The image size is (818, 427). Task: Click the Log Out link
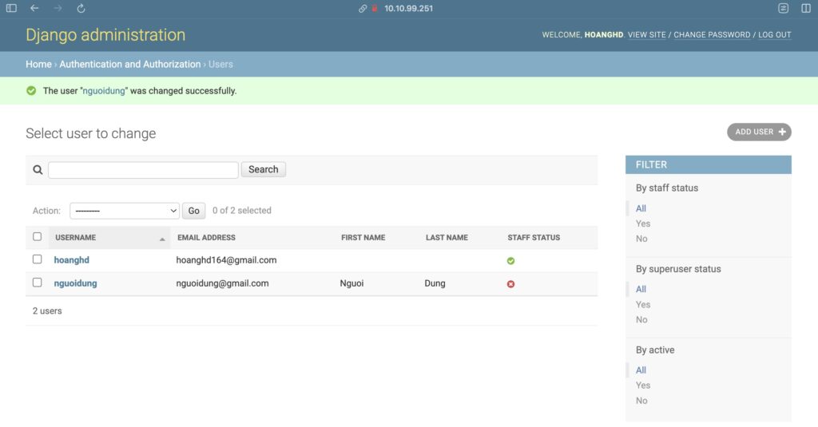(x=775, y=35)
